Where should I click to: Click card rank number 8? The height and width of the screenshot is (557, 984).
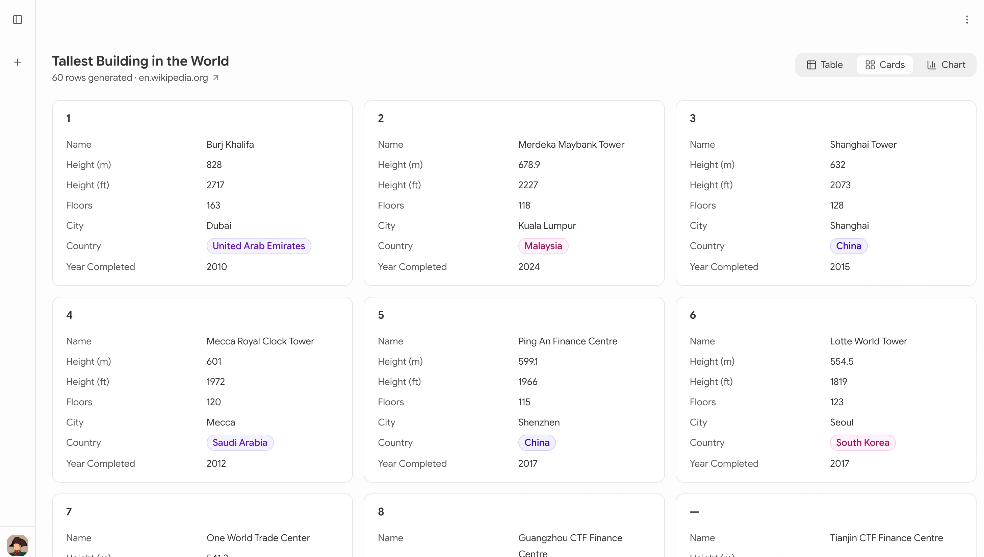pyautogui.click(x=381, y=511)
